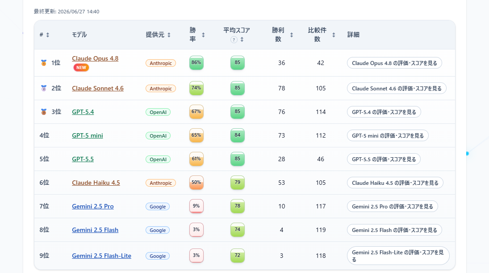This screenshot has height=273, width=489.
Task: Click the NEW badge under Claude Opus 4.8
Action: click(81, 68)
